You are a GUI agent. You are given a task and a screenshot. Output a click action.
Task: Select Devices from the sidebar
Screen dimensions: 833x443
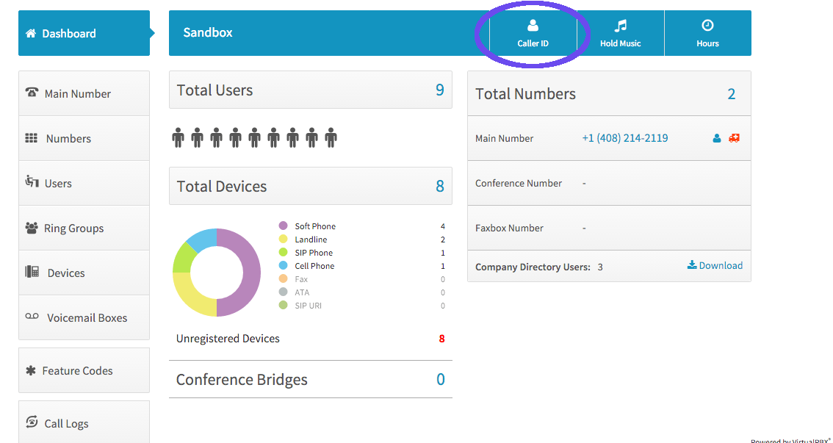(65, 273)
